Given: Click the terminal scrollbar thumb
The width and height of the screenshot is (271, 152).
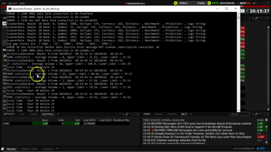Looking at the screenshot, I should 238,17.
